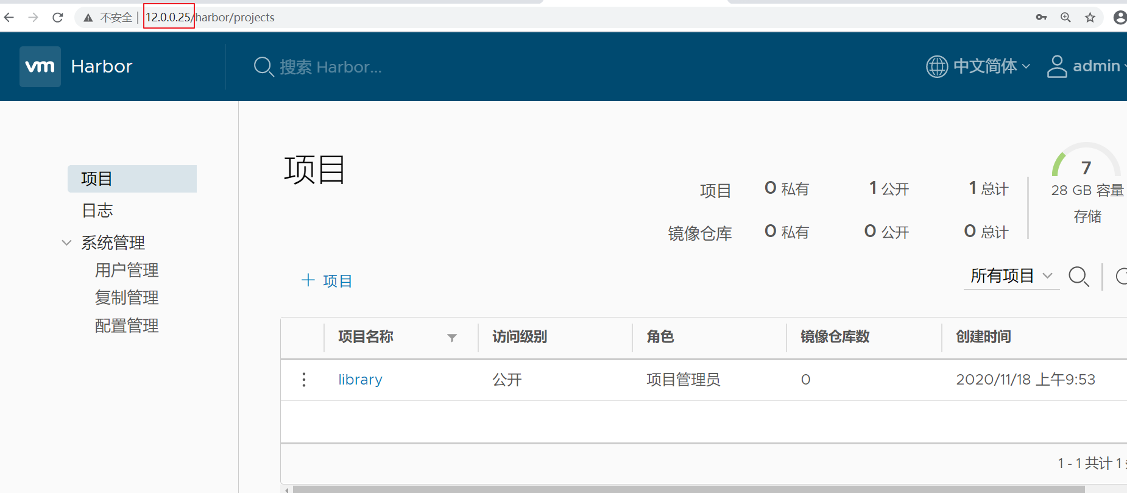
Task: Sort by 访问级别 column header
Action: coord(520,336)
